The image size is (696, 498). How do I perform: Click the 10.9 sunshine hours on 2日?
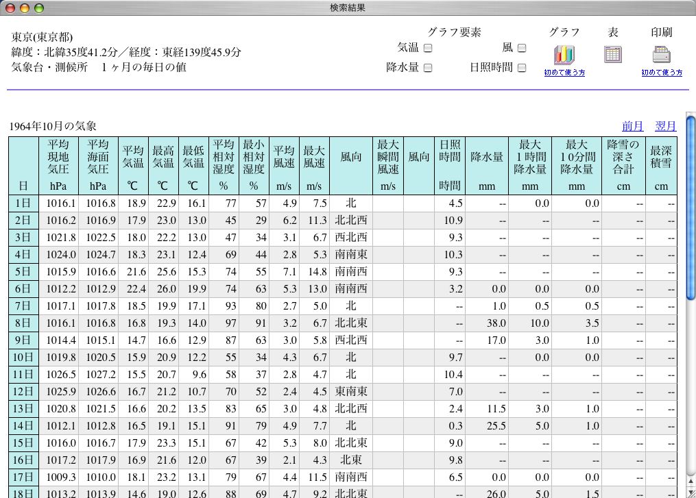coord(453,221)
